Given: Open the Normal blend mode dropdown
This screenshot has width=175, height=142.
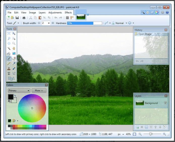Looking at the screenshot, I should click(126, 23).
